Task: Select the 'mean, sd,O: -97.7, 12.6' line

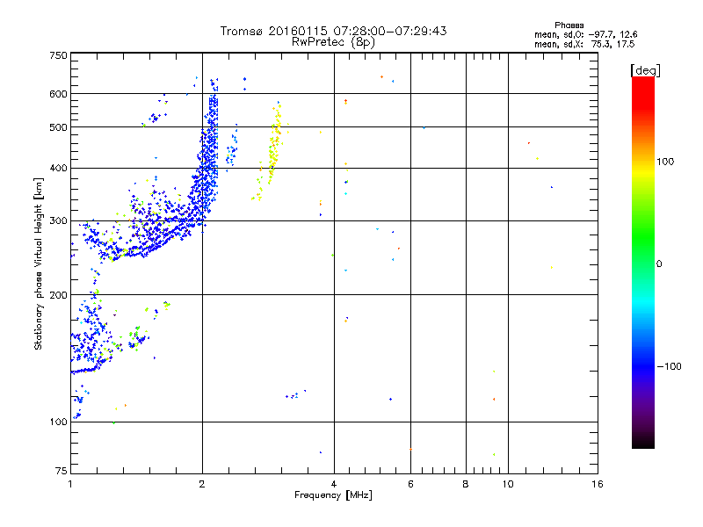Action: pos(585,34)
